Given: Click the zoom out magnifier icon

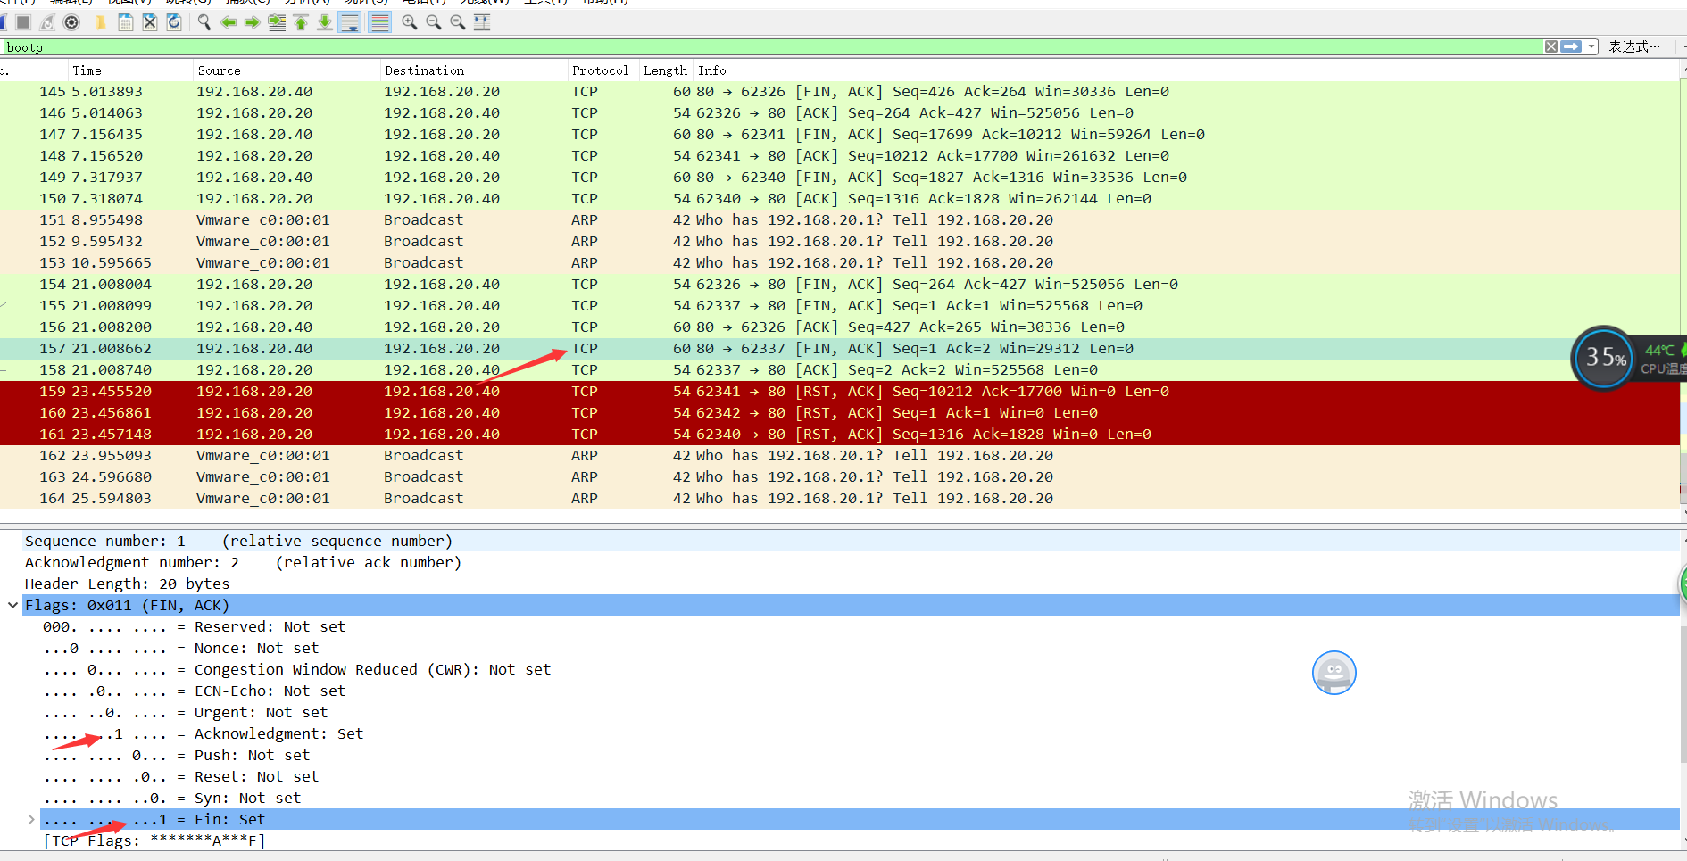Looking at the screenshot, I should pos(434,22).
